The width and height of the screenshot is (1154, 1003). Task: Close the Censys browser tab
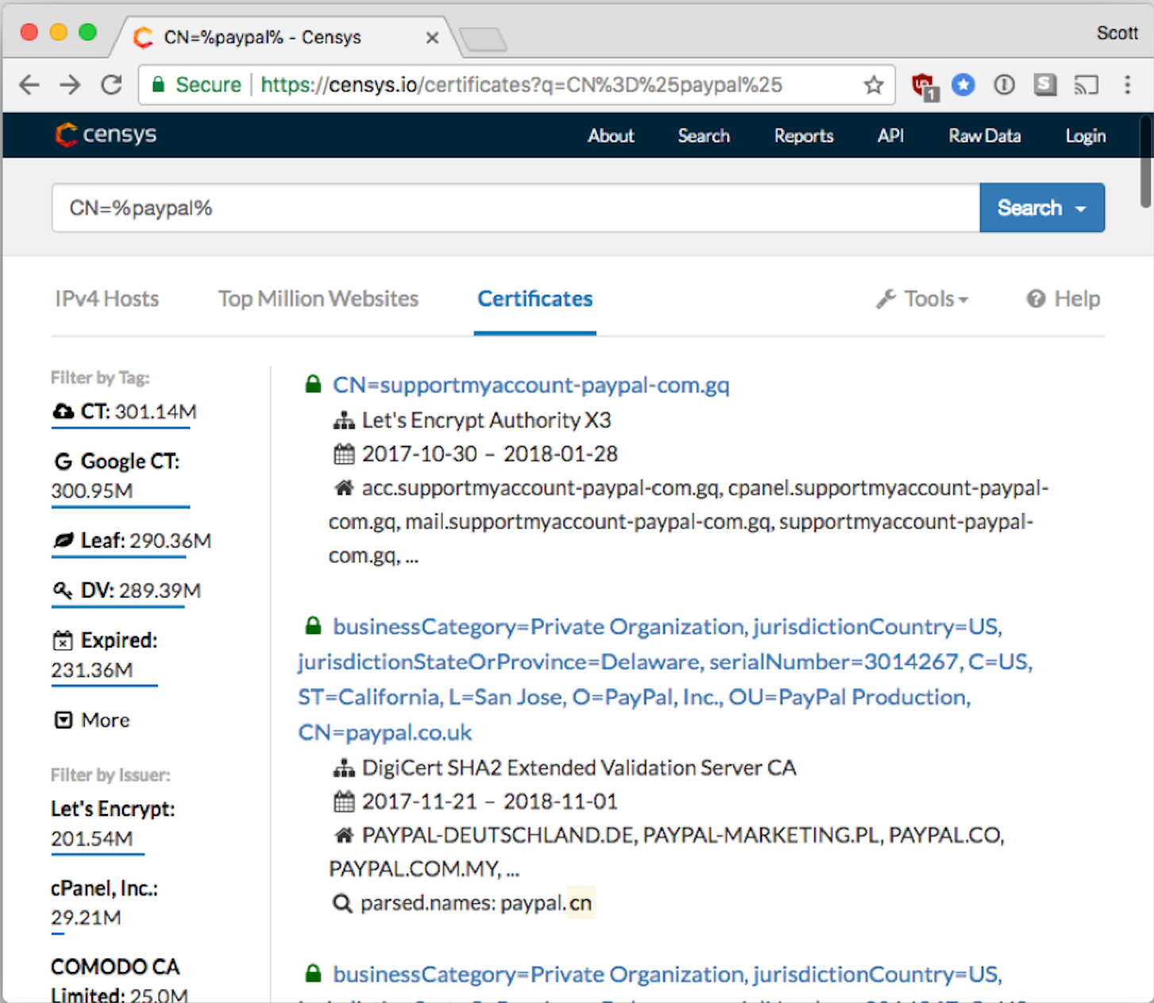(x=433, y=37)
